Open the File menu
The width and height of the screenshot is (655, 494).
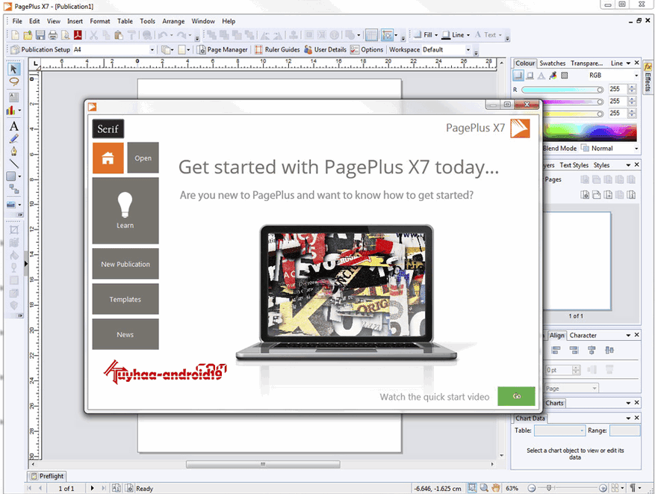17,22
